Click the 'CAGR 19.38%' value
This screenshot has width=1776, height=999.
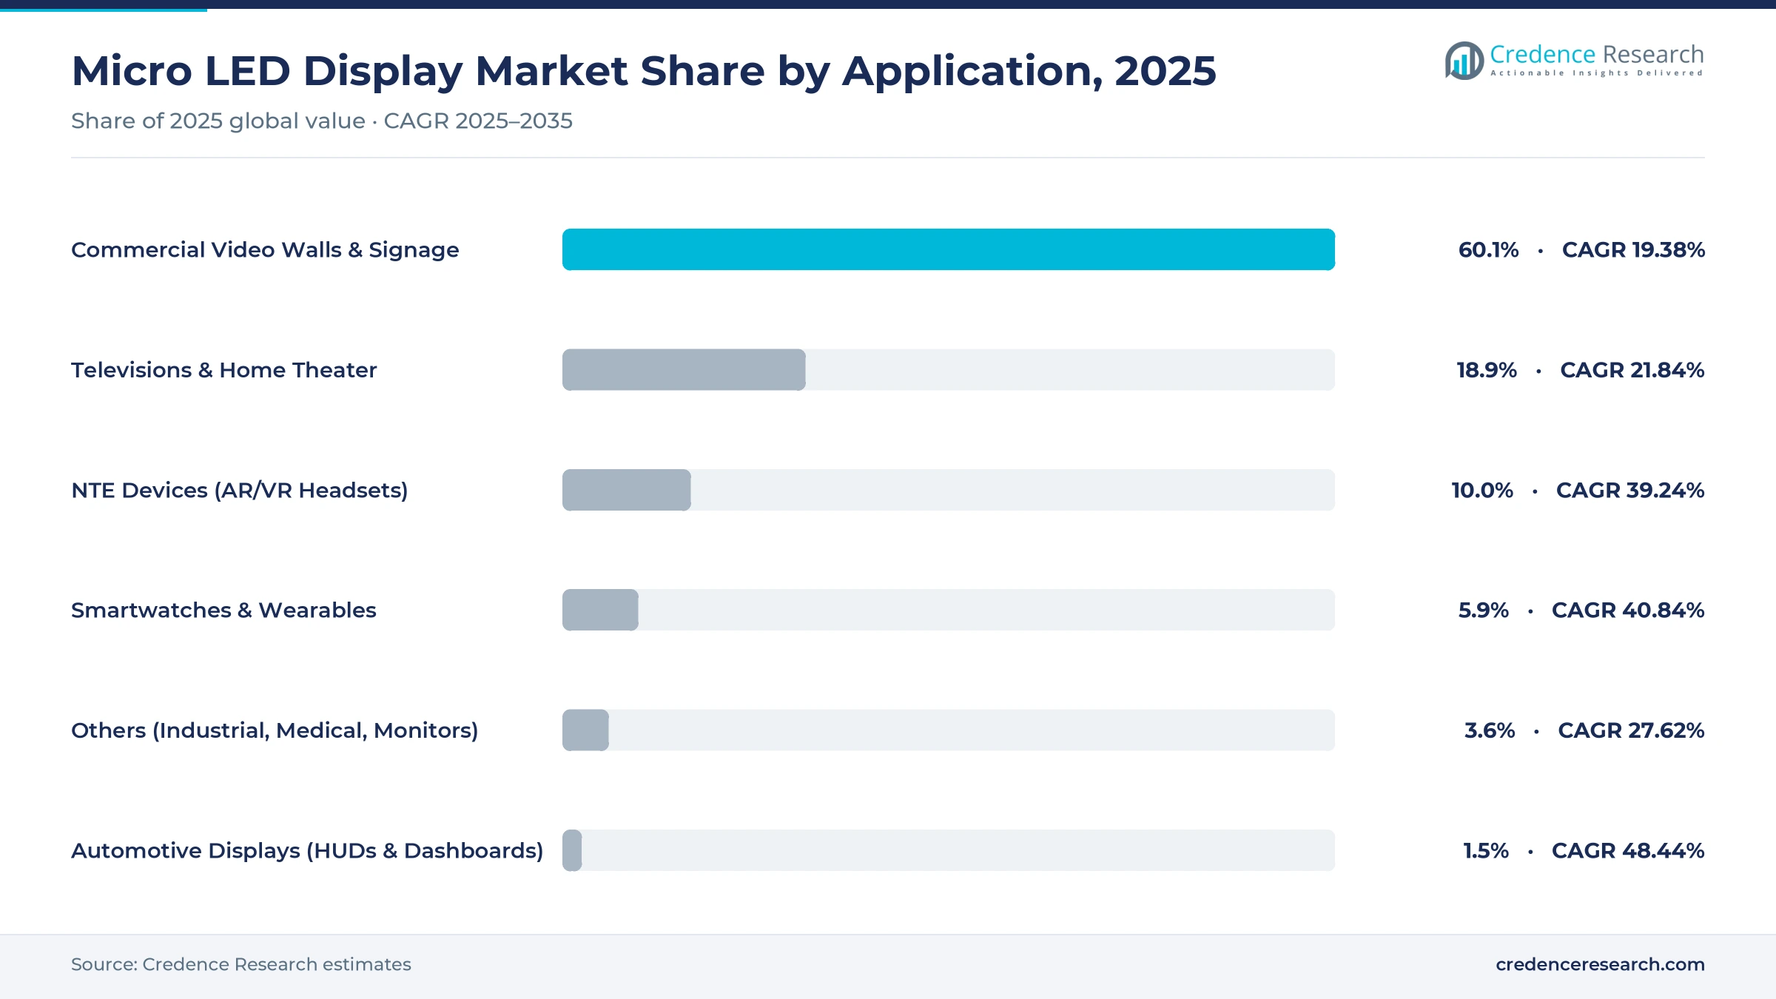tap(1633, 250)
